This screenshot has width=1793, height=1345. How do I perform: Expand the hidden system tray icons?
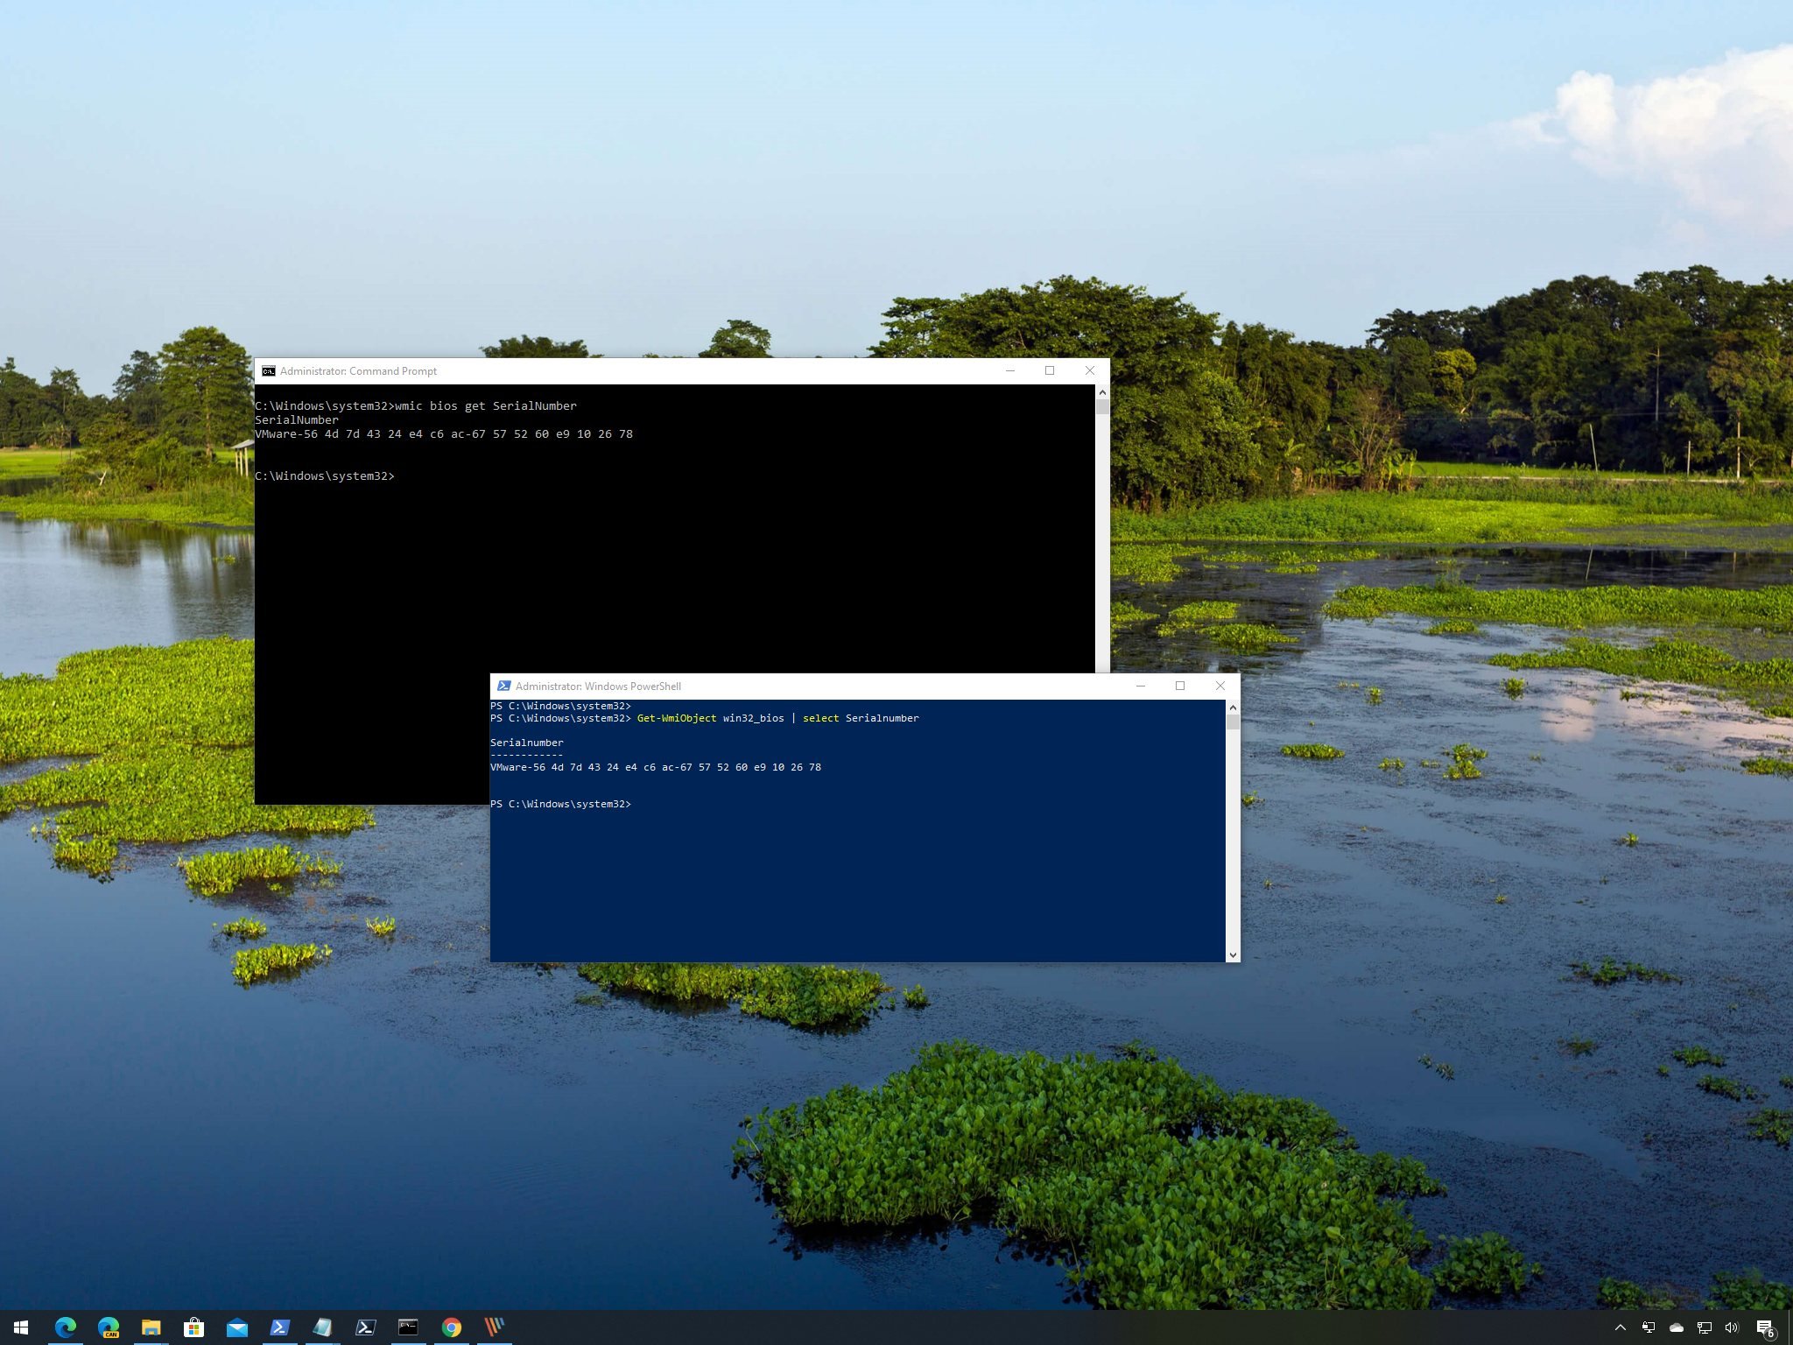click(x=1621, y=1328)
